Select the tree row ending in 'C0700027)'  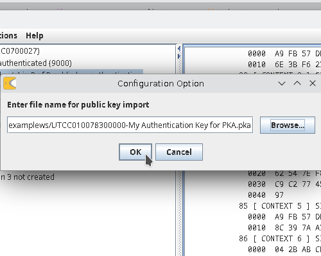pyautogui.click(x=20, y=51)
